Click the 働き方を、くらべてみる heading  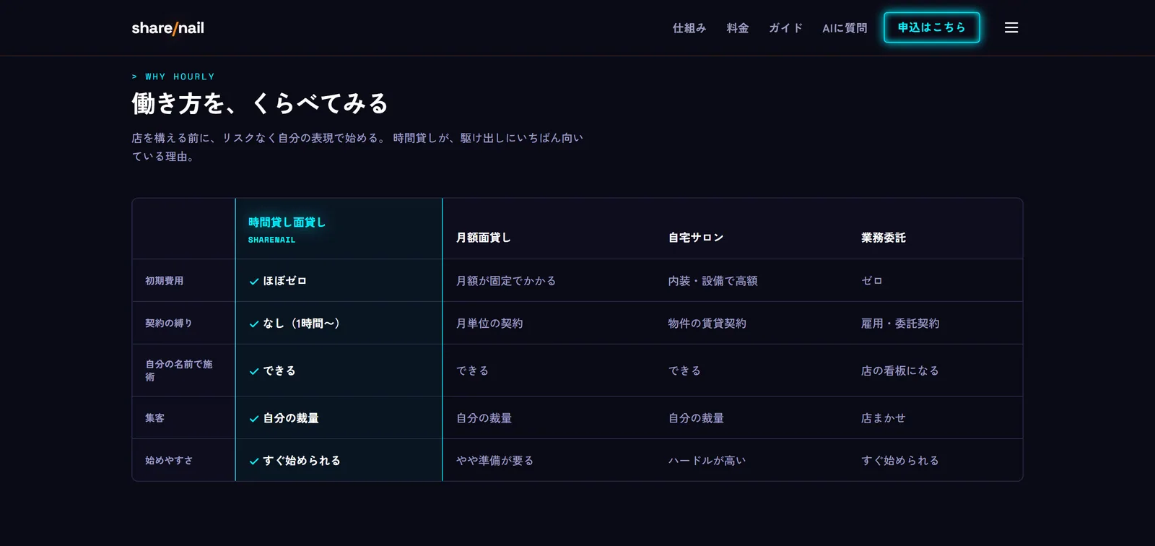pyautogui.click(x=260, y=103)
